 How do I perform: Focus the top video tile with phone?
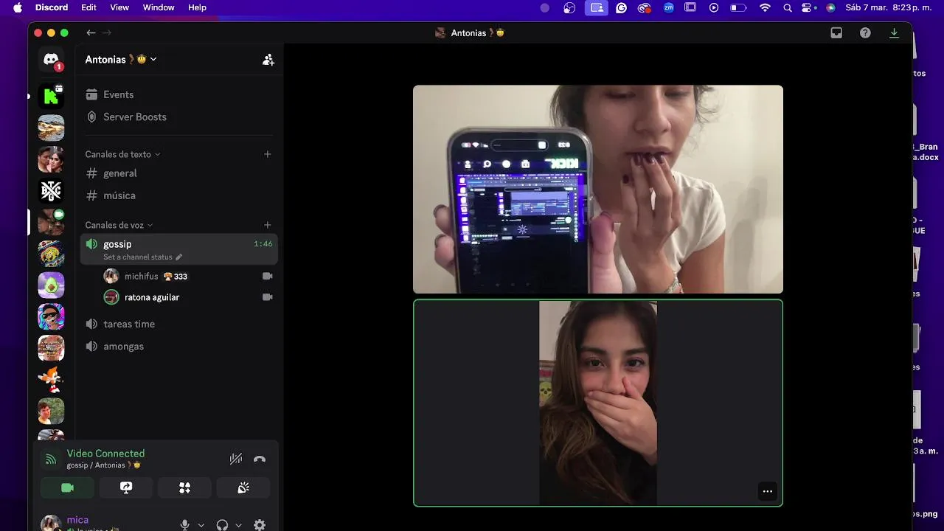[598, 189]
